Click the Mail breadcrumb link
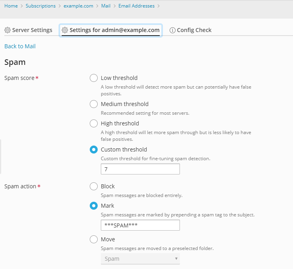 (106, 6)
